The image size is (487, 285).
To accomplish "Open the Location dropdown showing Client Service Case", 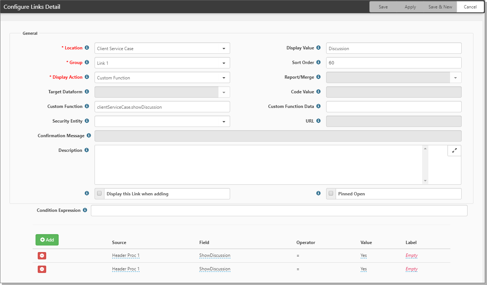I will [162, 48].
